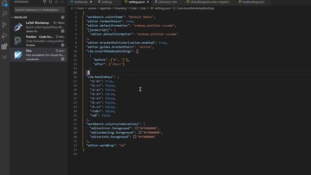
Task: Click unsaved dot on testlex.tex tab
Action: click(x=91, y=2)
